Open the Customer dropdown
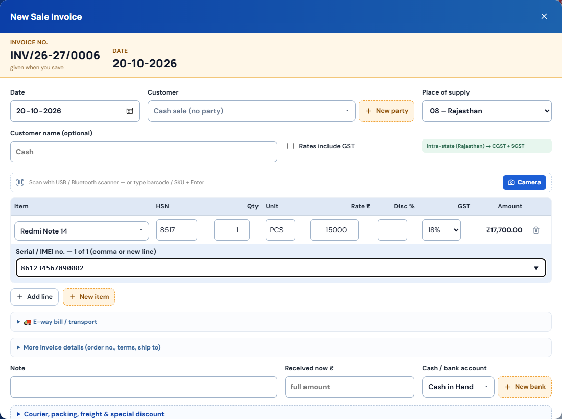This screenshot has width=562, height=419. coord(251,111)
